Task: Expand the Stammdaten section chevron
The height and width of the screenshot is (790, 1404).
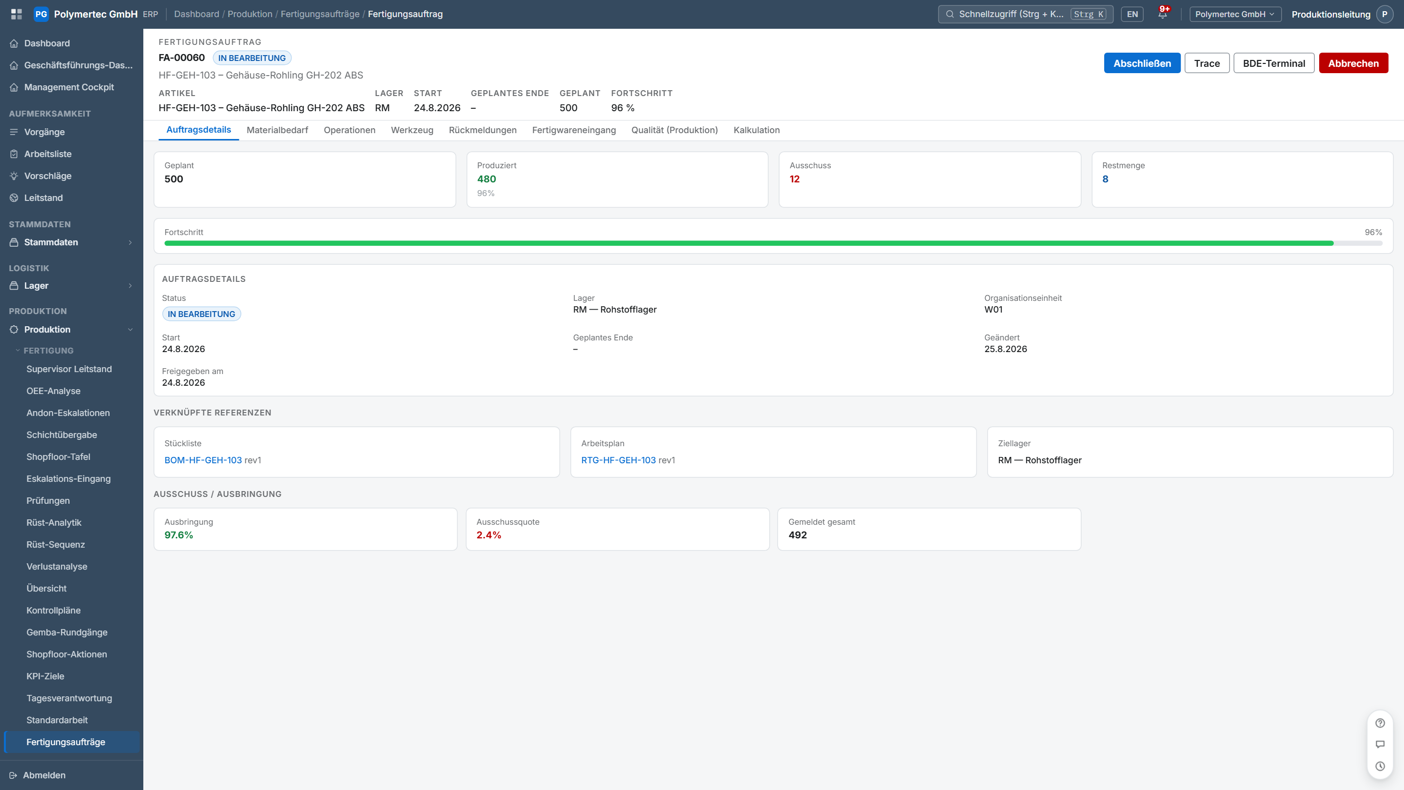Action: pyautogui.click(x=130, y=242)
